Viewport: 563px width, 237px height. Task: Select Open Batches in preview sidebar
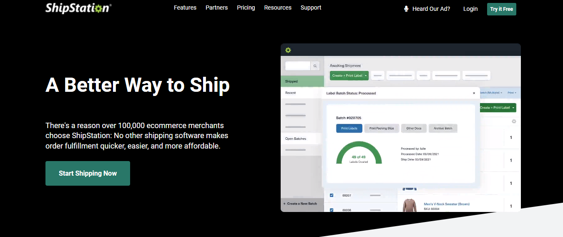tap(301, 139)
